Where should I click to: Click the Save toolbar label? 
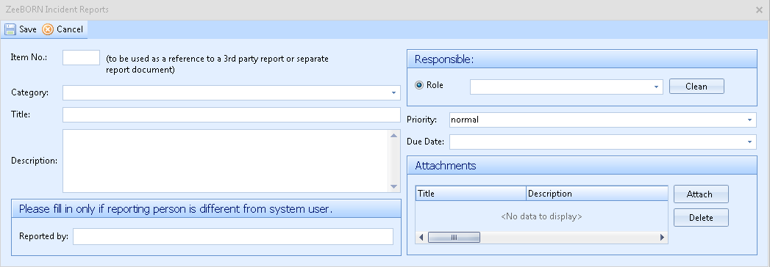28,29
